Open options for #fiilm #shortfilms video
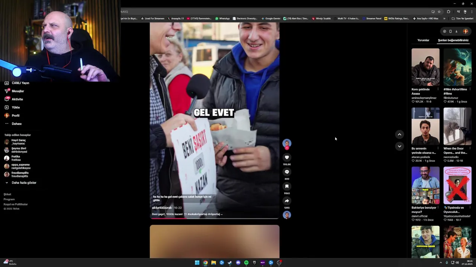 470,89
